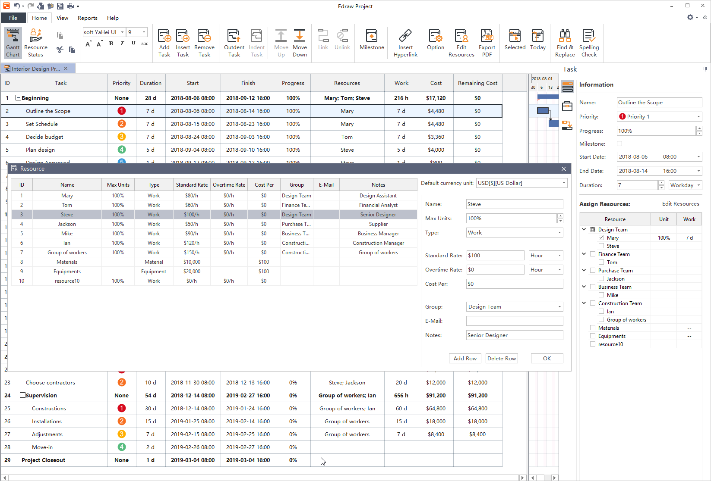Switch to Gantt Chart view
Viewport: 711px width, 481px height.
13,43
